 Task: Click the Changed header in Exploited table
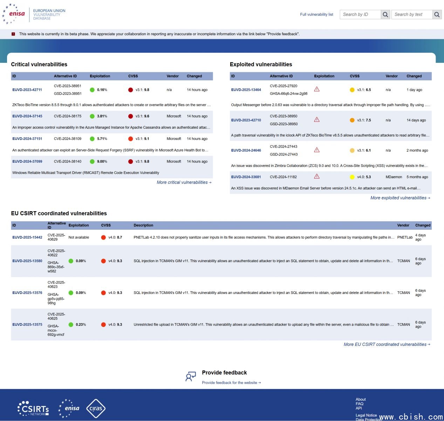point(414,76)
